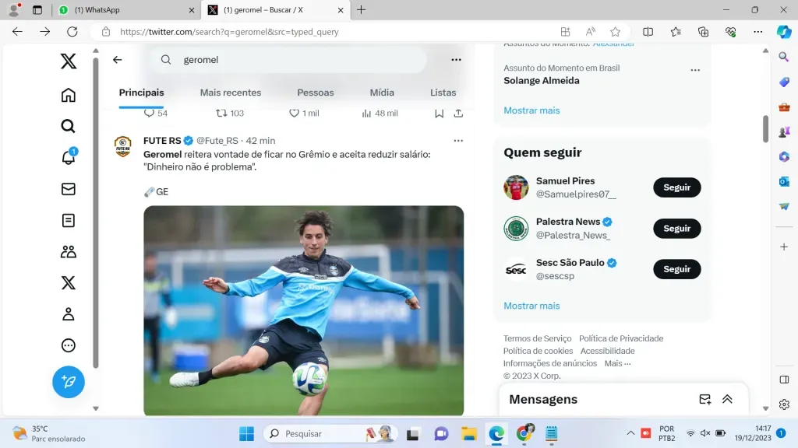This screenshot has height=448, width=798.
Task: Open Termos de Serviço link
Action: point(537,338)
